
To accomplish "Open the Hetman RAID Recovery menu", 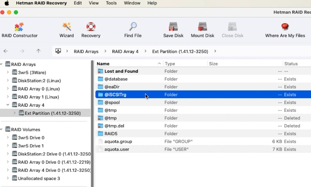I will [41, 3].
